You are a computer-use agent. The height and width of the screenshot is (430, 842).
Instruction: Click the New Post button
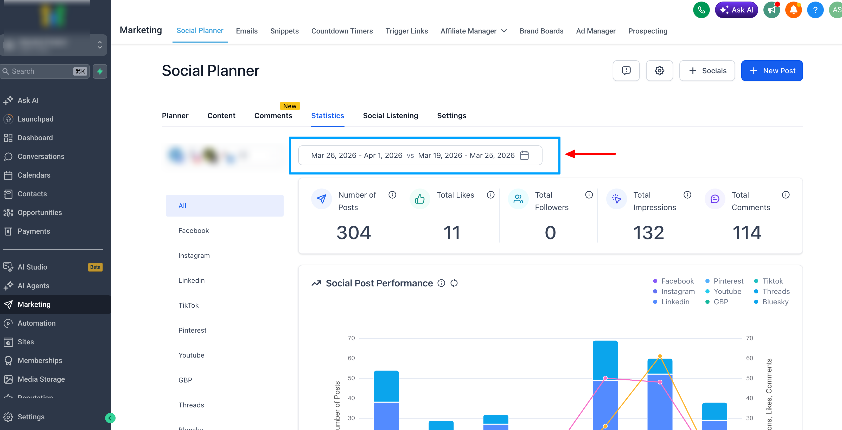(772, 70)
